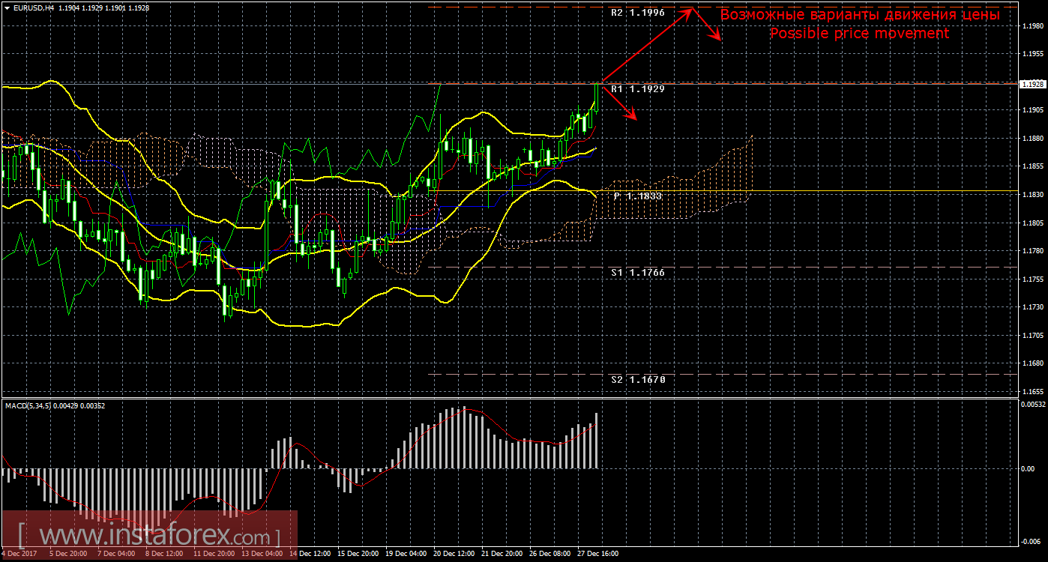Click the 15 Dec 20:00 time label
The image size is (1048, 562).
tap(358, 554)
